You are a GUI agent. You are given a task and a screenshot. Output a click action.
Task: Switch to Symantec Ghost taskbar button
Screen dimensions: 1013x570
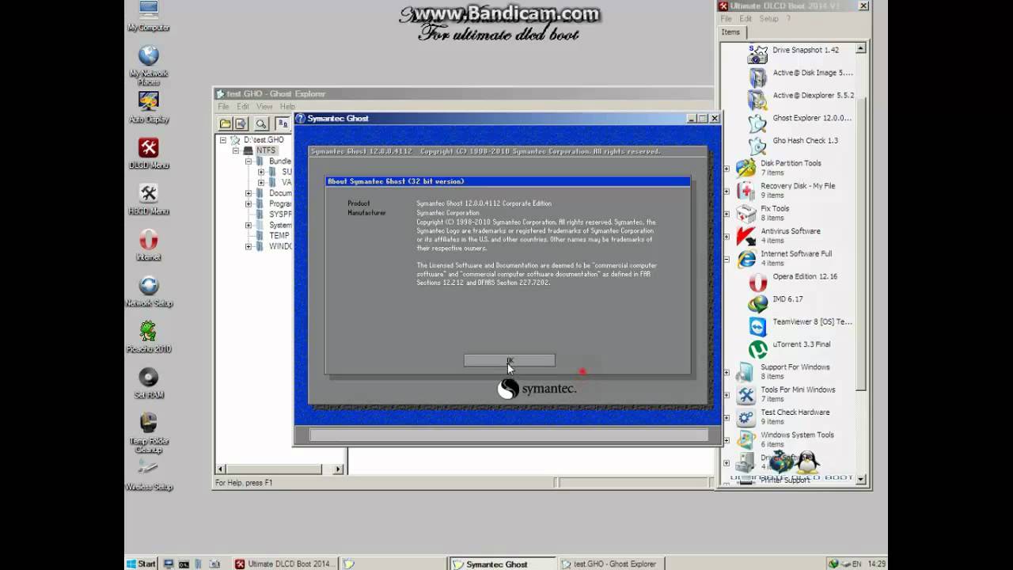(x=503, y=564)
